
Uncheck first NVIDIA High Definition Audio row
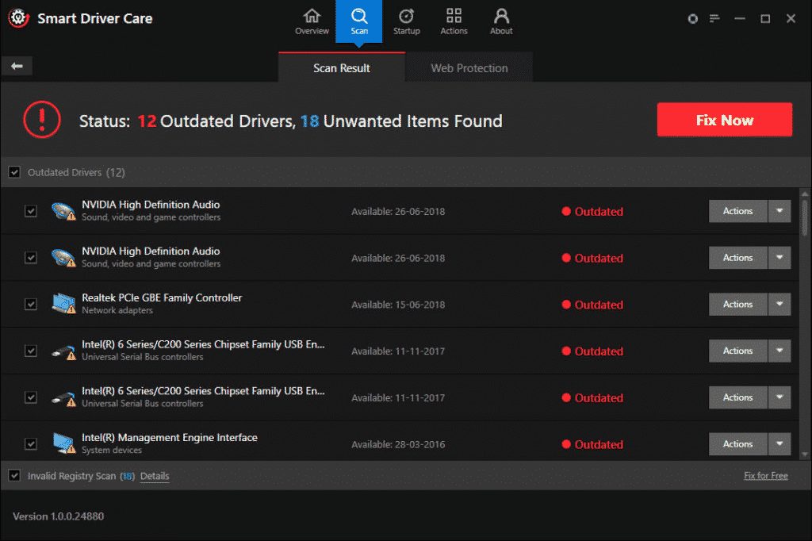[31, 212]
